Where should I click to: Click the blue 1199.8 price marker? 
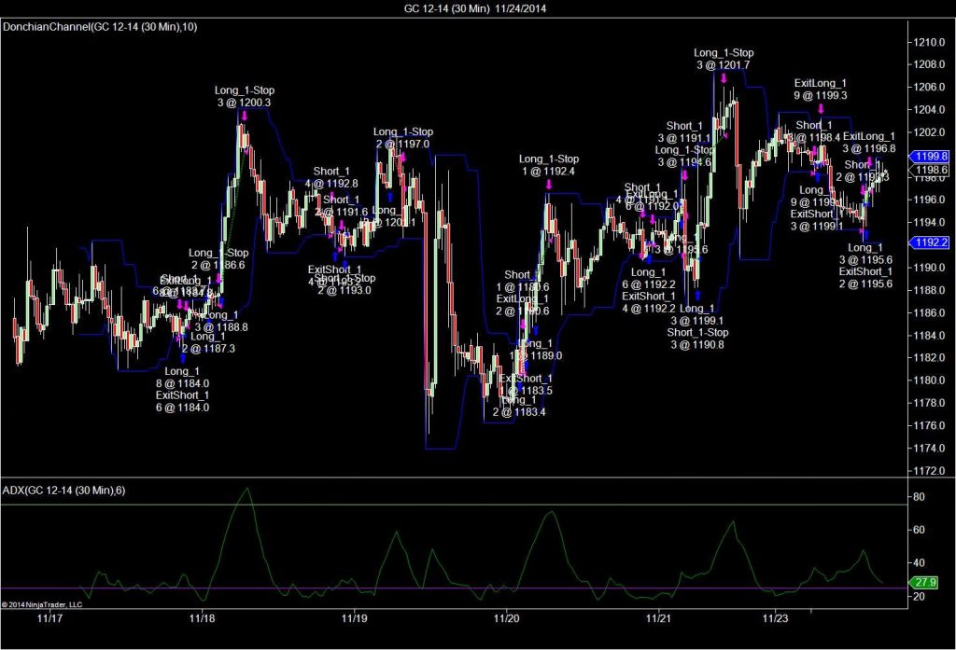(x=929, y=156)
